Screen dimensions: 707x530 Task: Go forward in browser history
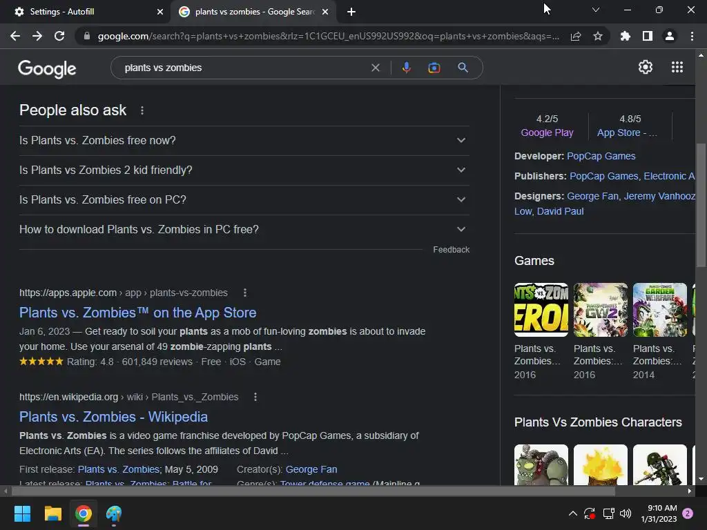[37, 36]
